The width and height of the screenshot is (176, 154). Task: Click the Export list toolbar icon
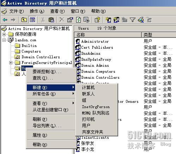(86, 20)
